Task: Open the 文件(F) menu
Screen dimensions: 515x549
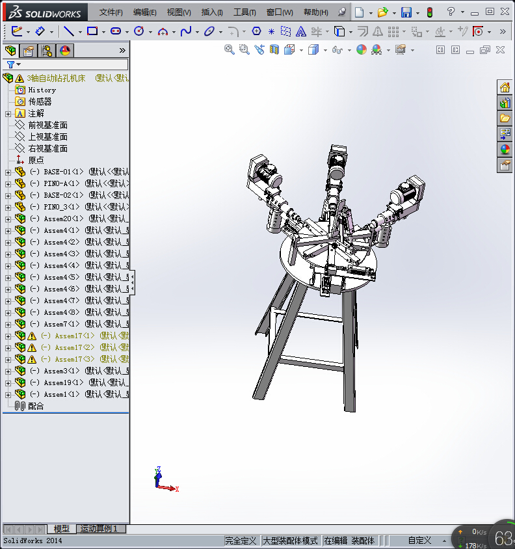Action: pos(111,12)
